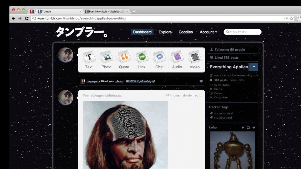Screen dimensions: 301x169
Task: Click the paperpark username link
Action: pos(93,81)
